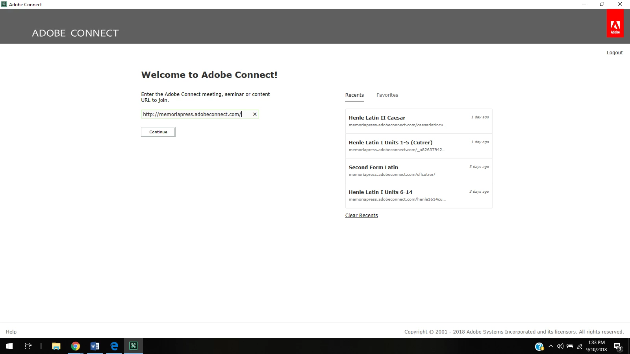This screenshot has width=630, height=354.
Task: Open the help tray icon with question mark
Action: [539, 347]
